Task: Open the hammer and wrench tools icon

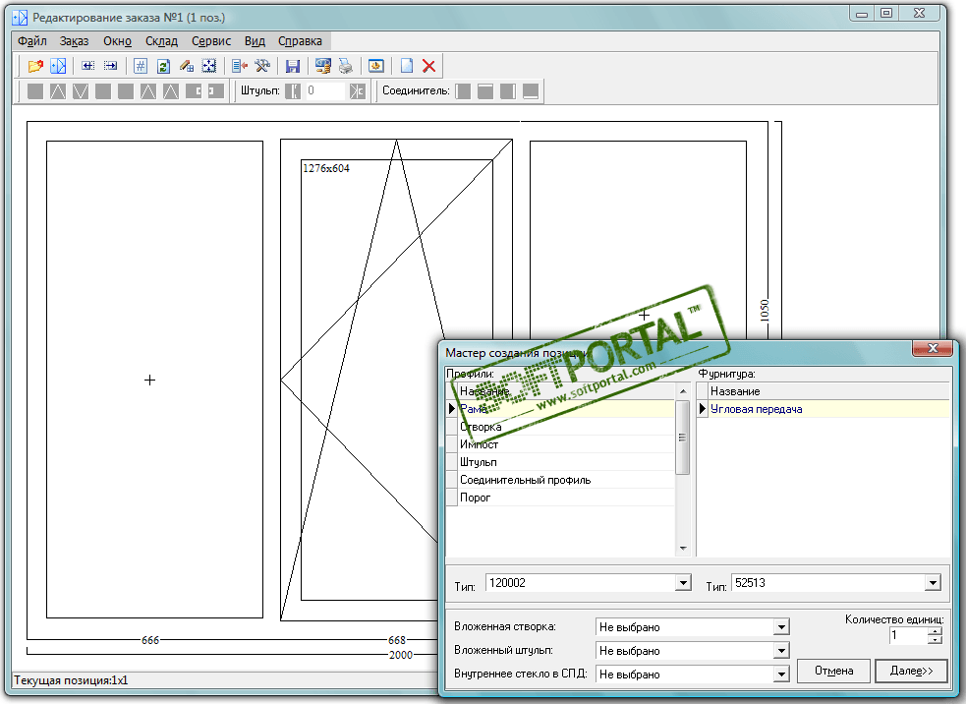Action: pyautogui.click(x=262, y=66)
